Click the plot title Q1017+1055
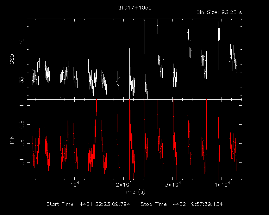The width and height of the screenshot is (269, 215). 134,8
